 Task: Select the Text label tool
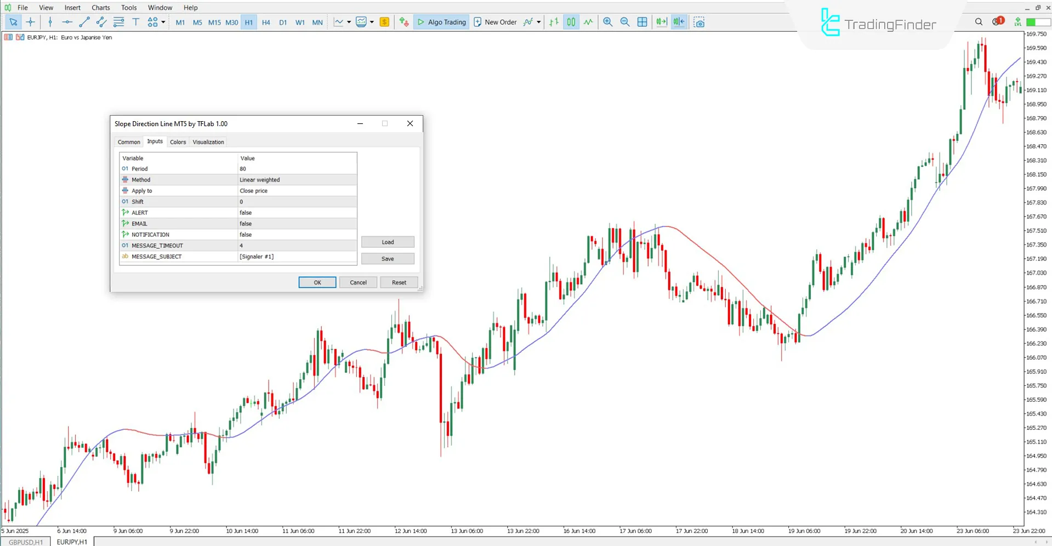(135, 22)
